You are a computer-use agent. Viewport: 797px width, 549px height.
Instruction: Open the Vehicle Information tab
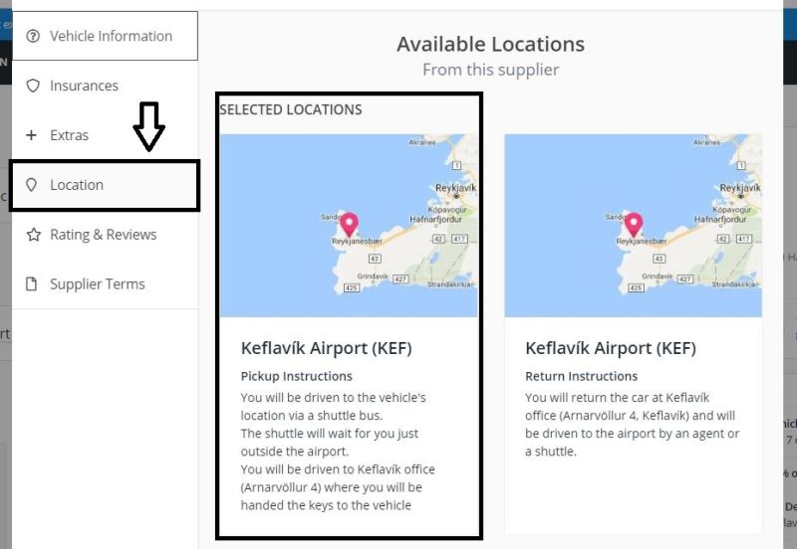point(106,36)
